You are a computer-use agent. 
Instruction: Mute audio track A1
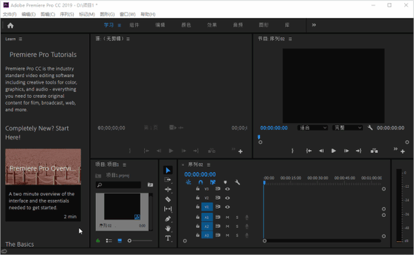pyautogui.click(x=227, y=218)
